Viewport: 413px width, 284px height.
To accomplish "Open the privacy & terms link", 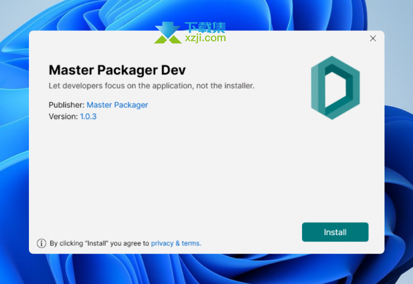I will (176, 243).
